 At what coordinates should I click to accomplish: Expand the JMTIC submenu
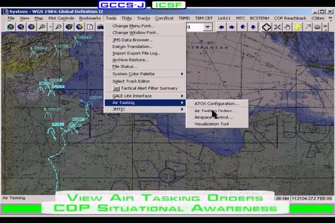click(x=145, y=109)
